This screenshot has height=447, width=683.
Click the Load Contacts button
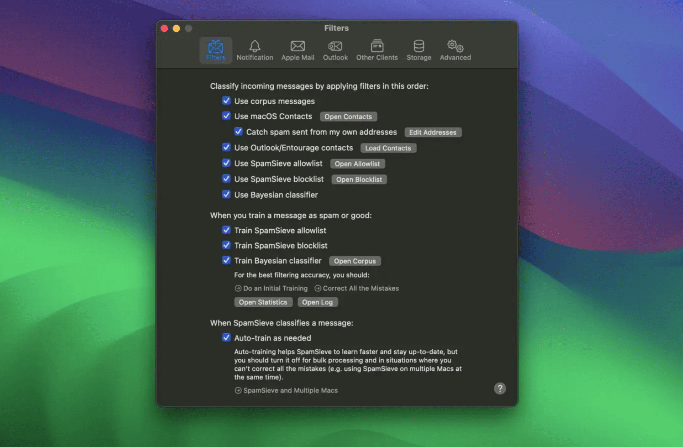[388, 148]
